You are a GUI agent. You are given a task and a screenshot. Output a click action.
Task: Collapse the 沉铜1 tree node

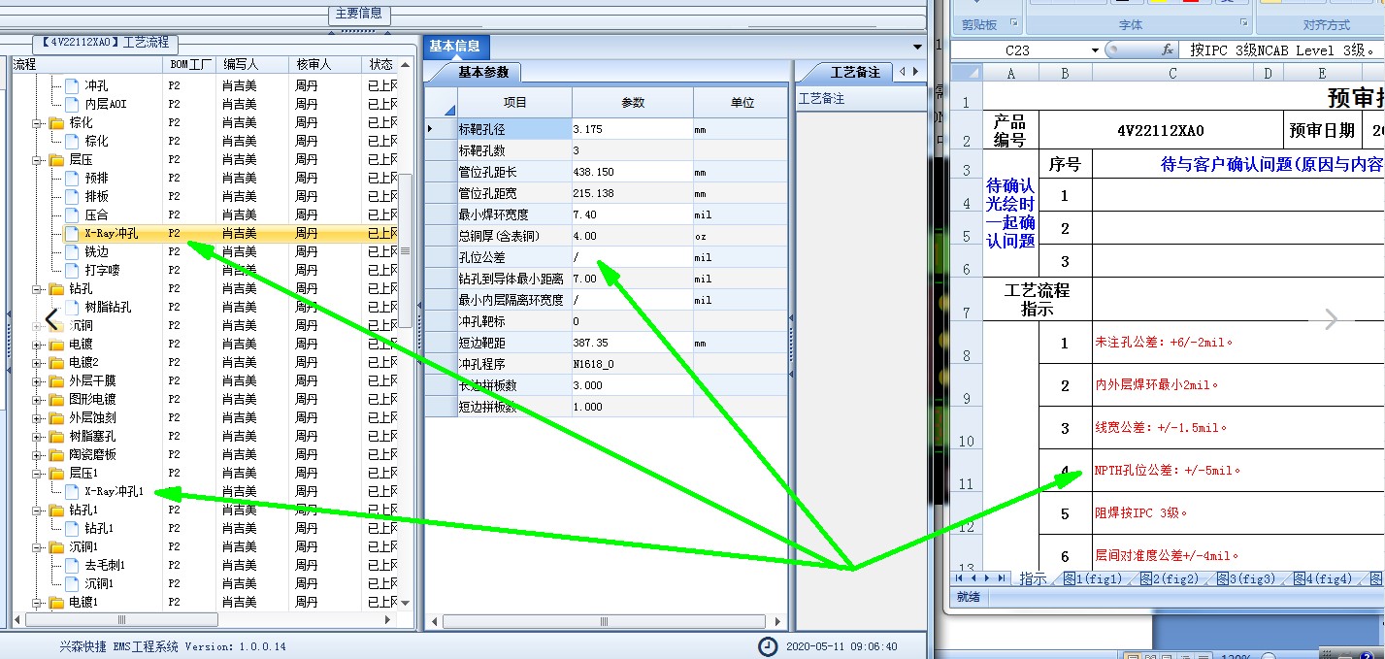coord(38,547)
